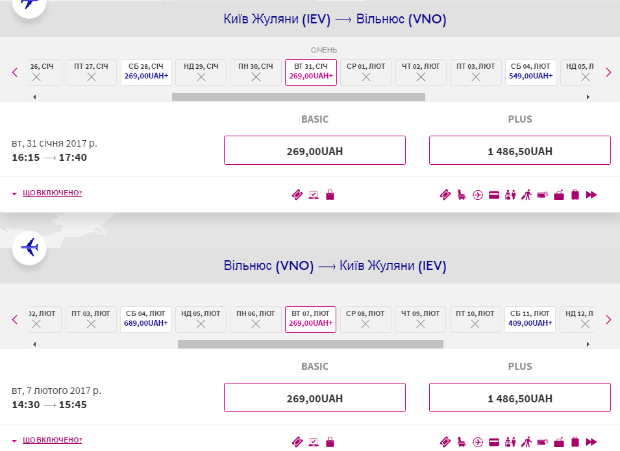Click return date scrollbar right arrow
Screen dimensions: 620x451
[588, 345]
